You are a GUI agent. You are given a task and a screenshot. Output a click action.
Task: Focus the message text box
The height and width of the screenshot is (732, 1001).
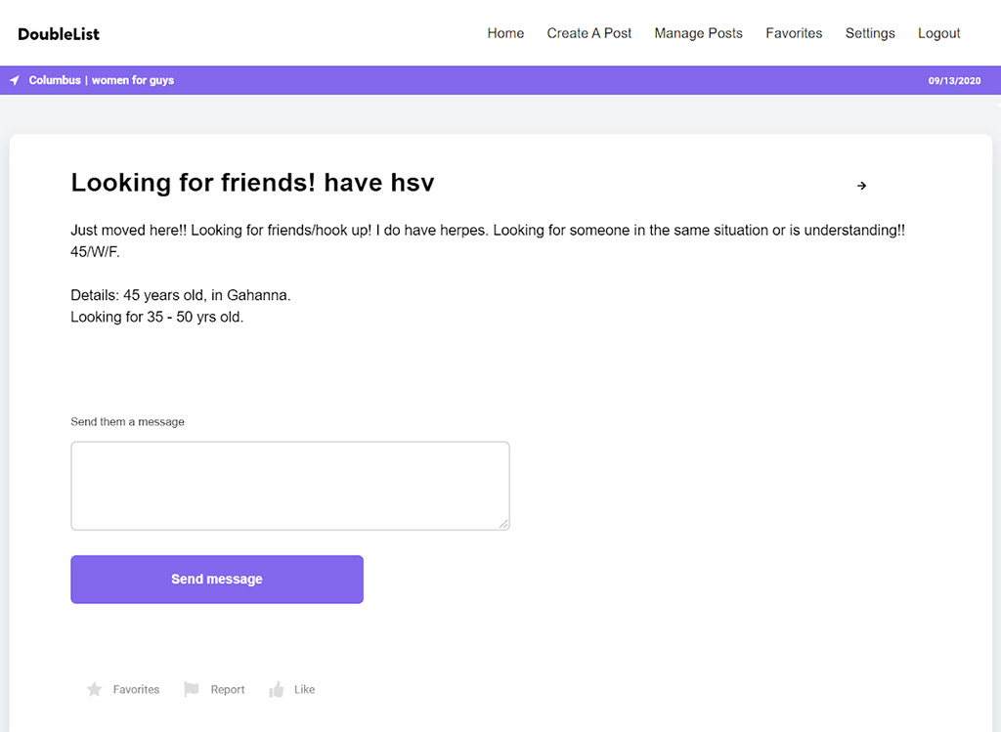(289, 486)
